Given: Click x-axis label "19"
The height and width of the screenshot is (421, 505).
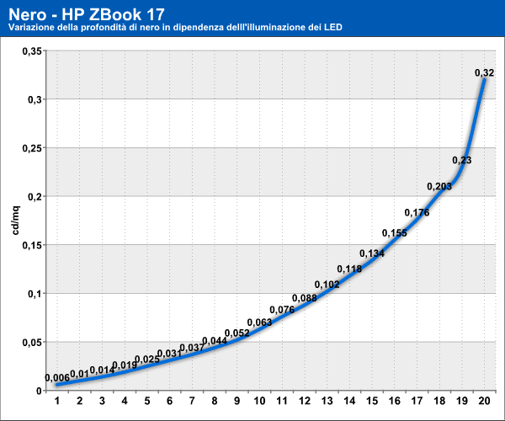Looking at the screenshot, I should pyautogui.click(x=462, y=401).
